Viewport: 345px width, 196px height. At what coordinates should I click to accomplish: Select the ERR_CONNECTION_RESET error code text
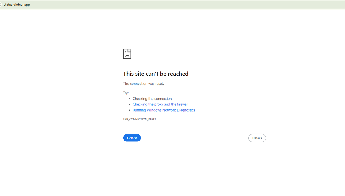pos(140,119)
